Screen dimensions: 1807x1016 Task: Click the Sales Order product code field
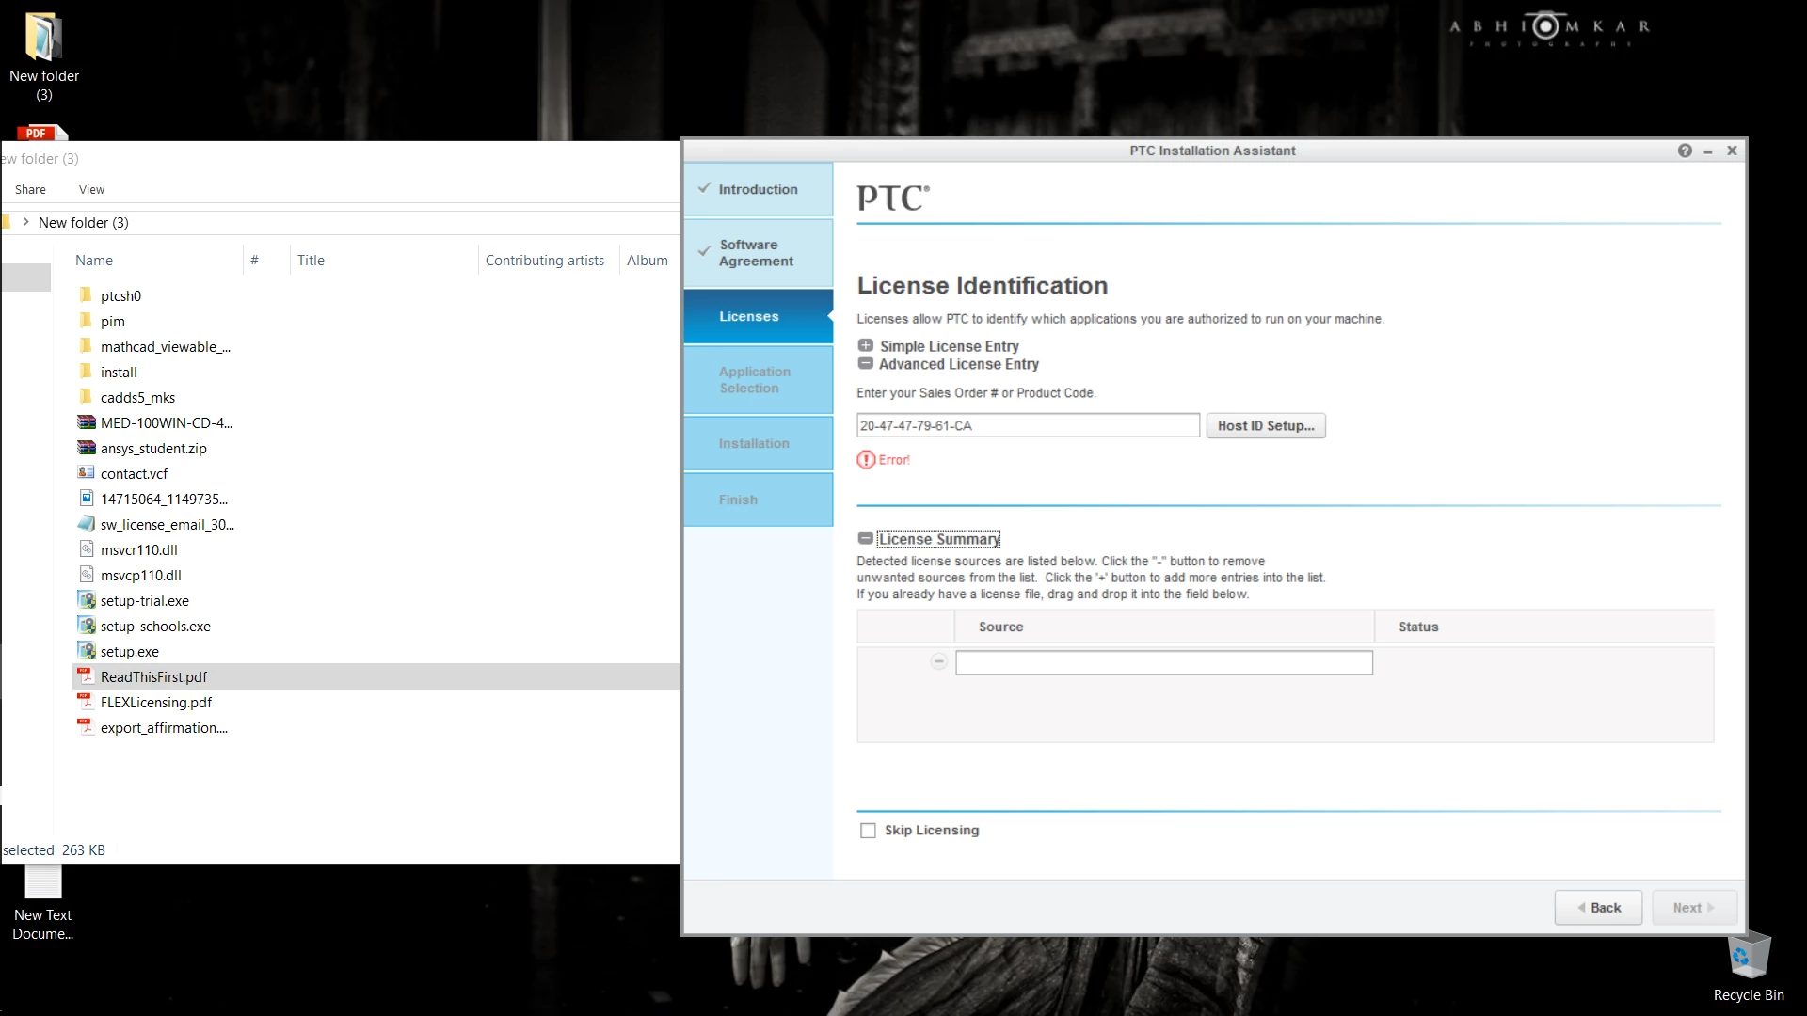(1028, 426)
